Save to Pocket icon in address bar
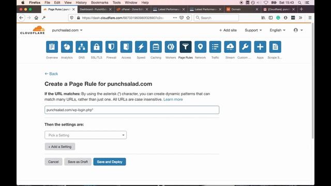Viewport: 331px width, 186px height. 182,18
